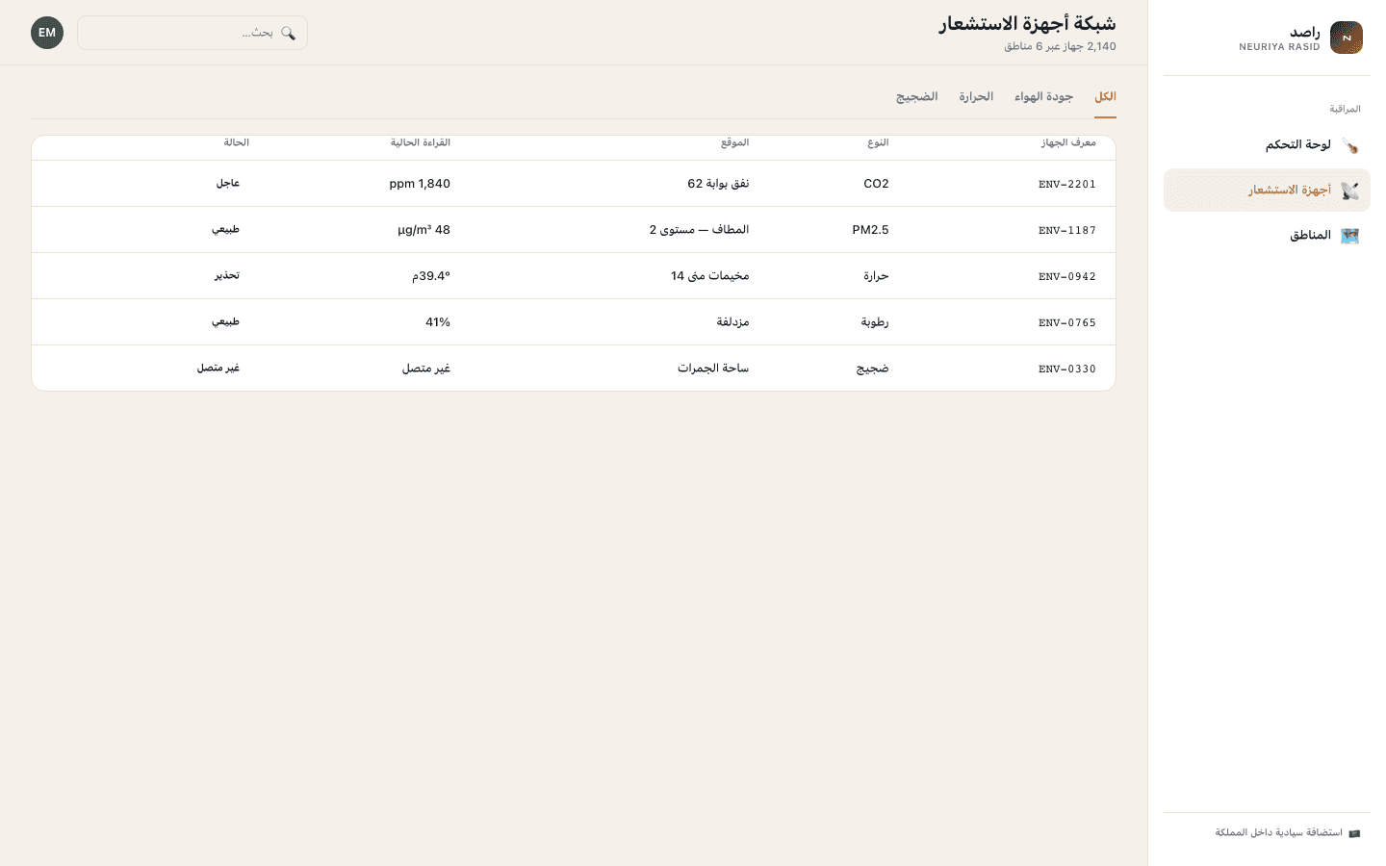Image resolution: width=1386 pixels, height=866 pixels.
Task: Focus the بحث search field
Action: click(x=192, y=33)
